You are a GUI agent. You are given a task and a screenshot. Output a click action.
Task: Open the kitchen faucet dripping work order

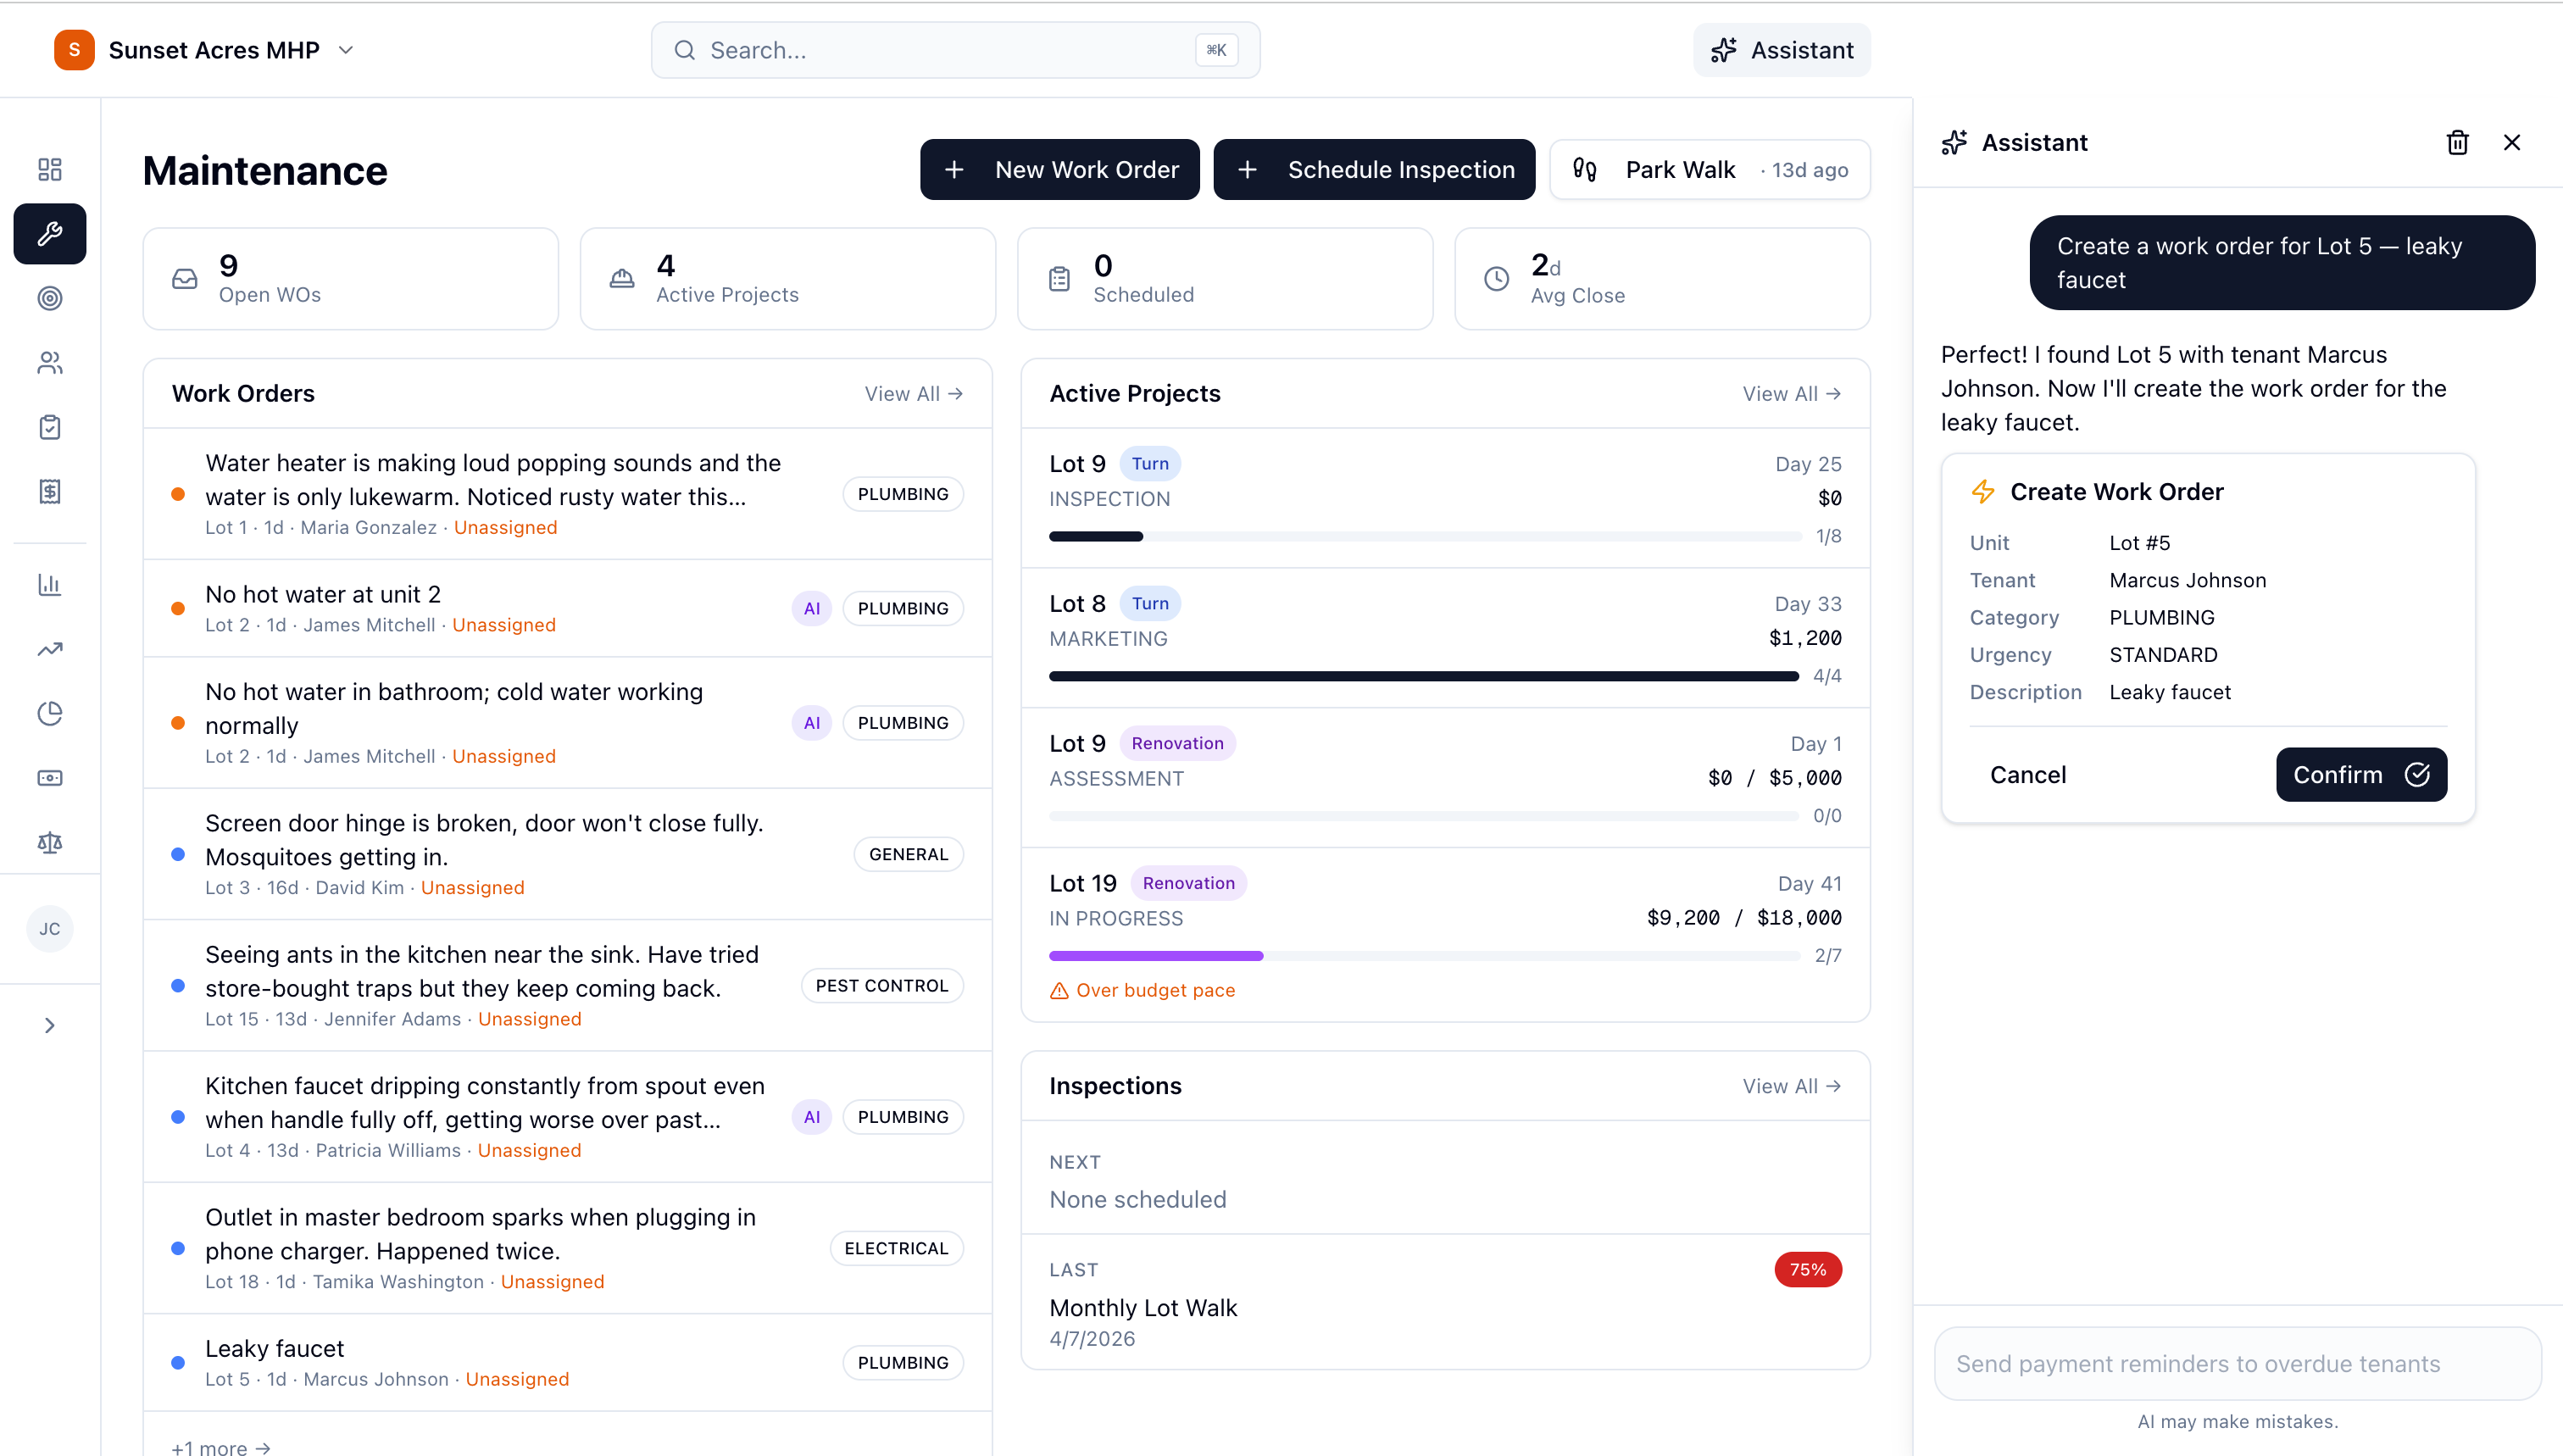[568, 1117]
